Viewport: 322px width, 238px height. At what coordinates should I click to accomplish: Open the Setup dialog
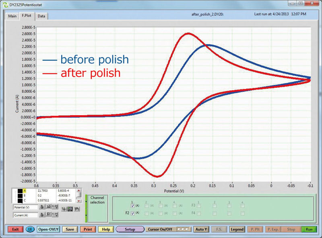pos(130,229)
